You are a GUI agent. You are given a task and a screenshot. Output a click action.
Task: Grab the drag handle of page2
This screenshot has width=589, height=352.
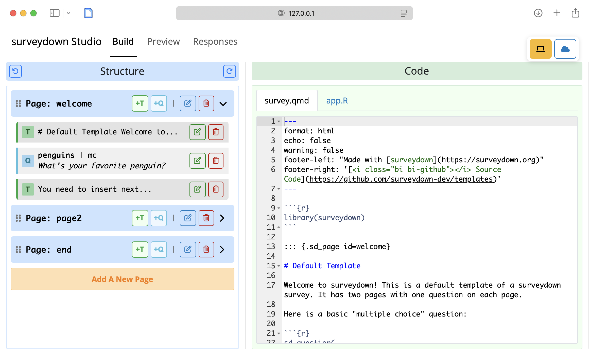tap(18, 218)
